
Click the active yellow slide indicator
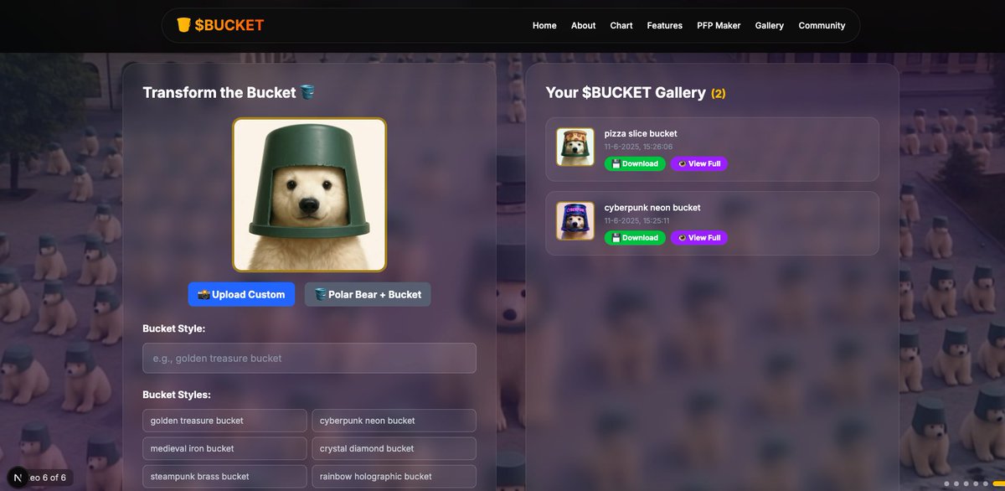[x=997, y=483]
